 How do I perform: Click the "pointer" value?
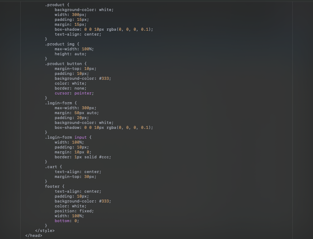pos(83,93)
